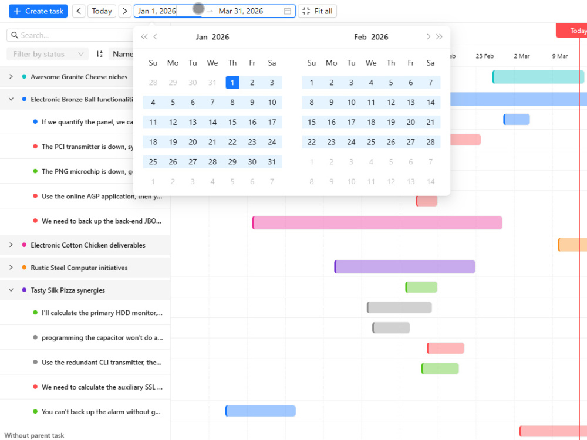587x440 pixels.
Task: Open task 'Use the redundant CLI transmitter'
Action: point(102,362)
